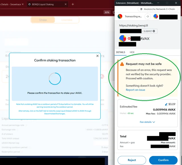Click the Transacting w... sender label

(x=133, y=16)
